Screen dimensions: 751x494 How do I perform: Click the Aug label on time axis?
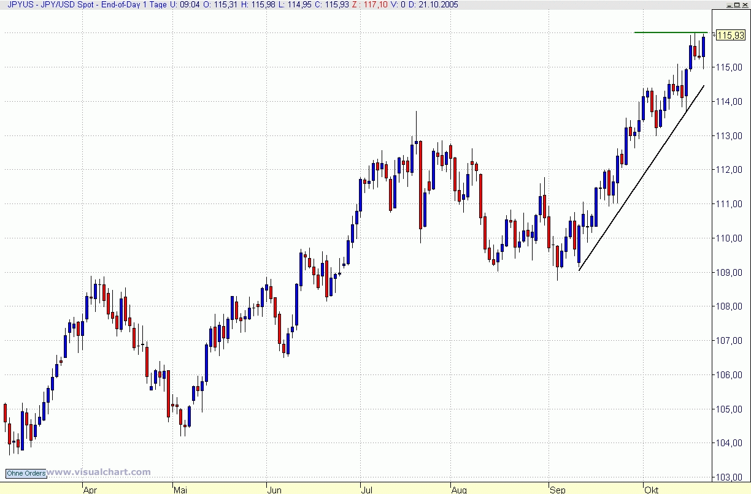[459, 490]
